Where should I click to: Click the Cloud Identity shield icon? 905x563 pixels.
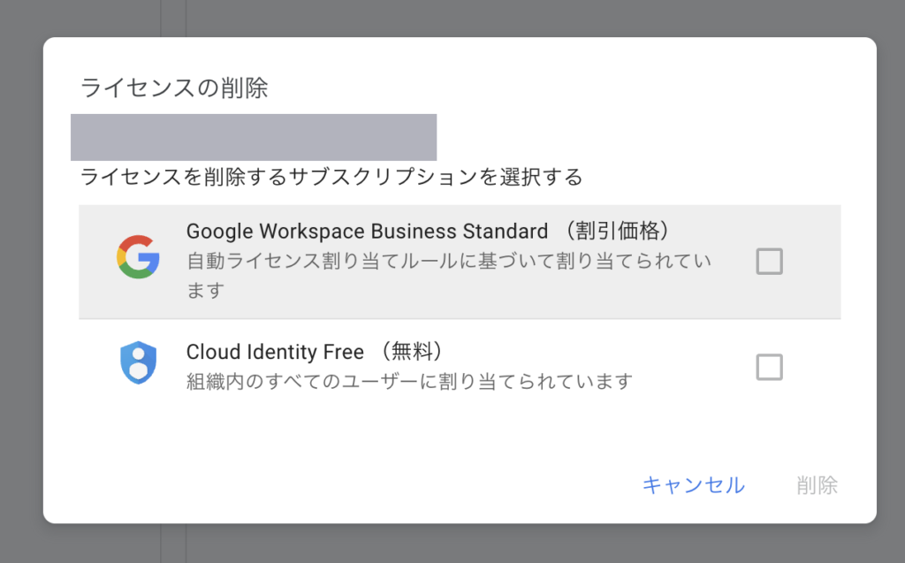pyautogui.click(x=138, y=362)
